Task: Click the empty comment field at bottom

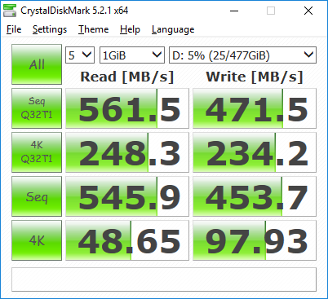Action: pos(164,279)
